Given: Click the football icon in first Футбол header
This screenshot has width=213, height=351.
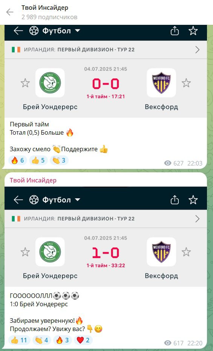Looking at the screenshot, I should (34, 31).
